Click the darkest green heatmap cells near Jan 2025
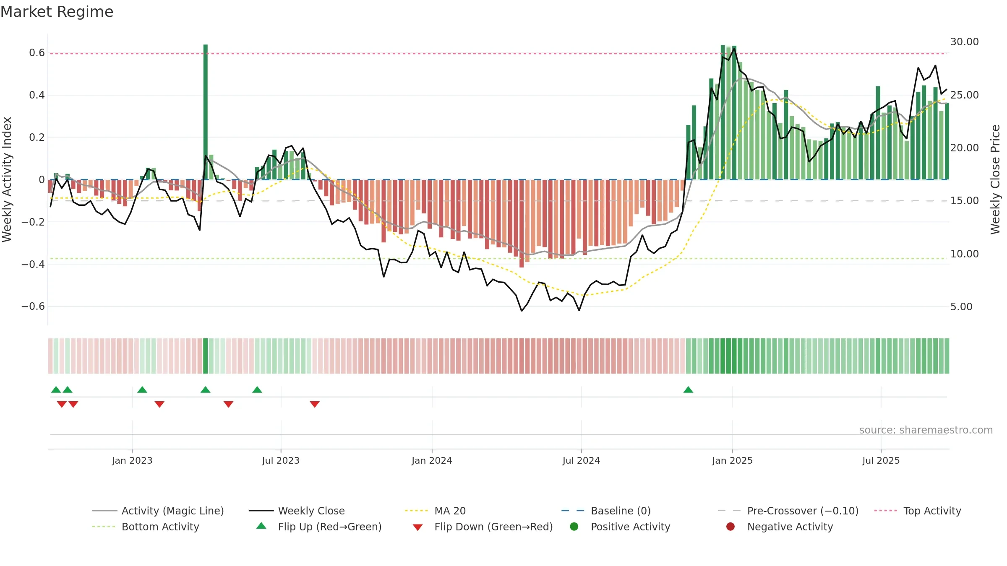 point(728,356)
